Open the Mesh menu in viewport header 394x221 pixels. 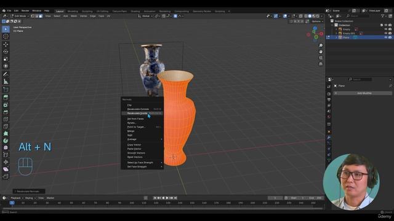pyautogui.click(x=74, y=16)
